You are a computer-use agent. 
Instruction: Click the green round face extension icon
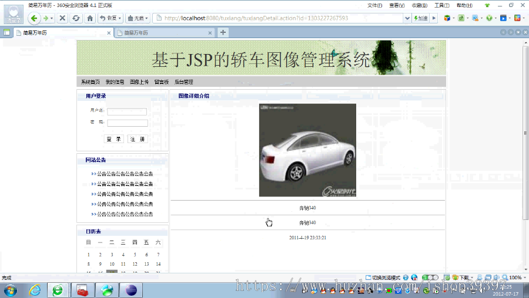pyautogui.click(x=489, y=18)
